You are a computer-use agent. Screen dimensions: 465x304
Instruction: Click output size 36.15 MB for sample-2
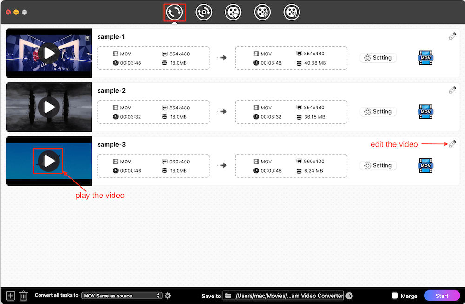[315, 117]
